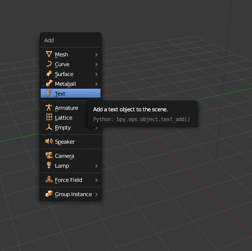Click the Text F icon

[49, 93]
